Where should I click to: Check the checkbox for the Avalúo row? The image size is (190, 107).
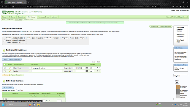(x=5, y=71)
